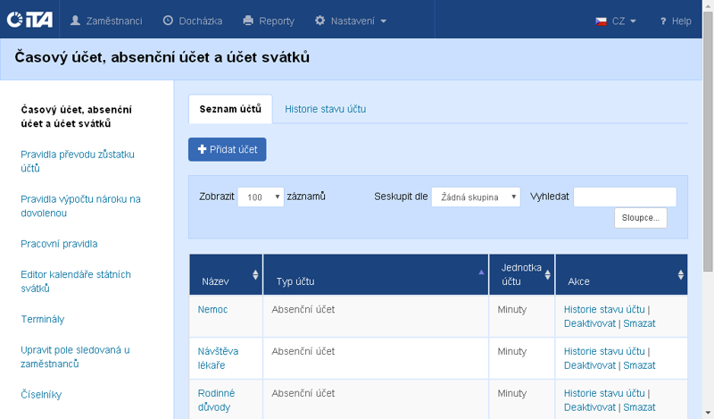Switch to Historie stavu účtu tab

(x=325, y=109)
